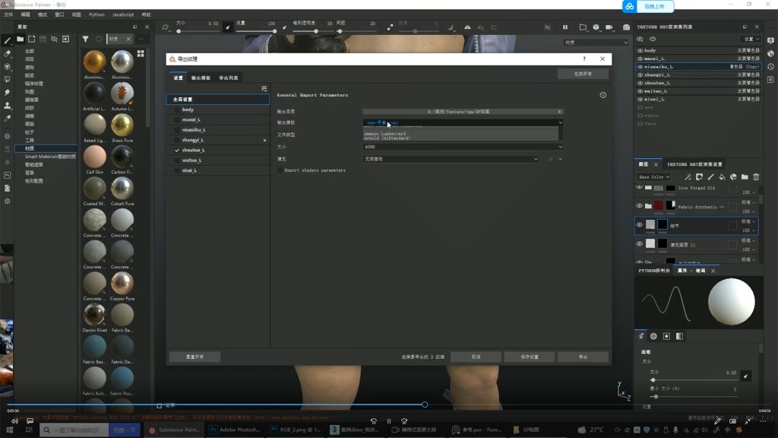Viewport: 778px width, 438px height.
Task: Open the Python menu
Action: coord(96,14)
